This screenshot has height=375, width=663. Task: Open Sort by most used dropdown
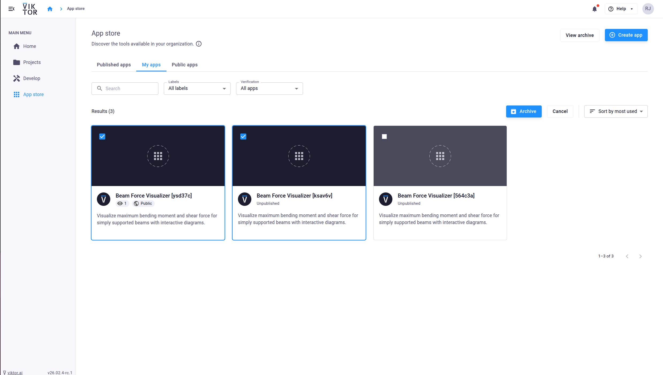pos(616,111)
